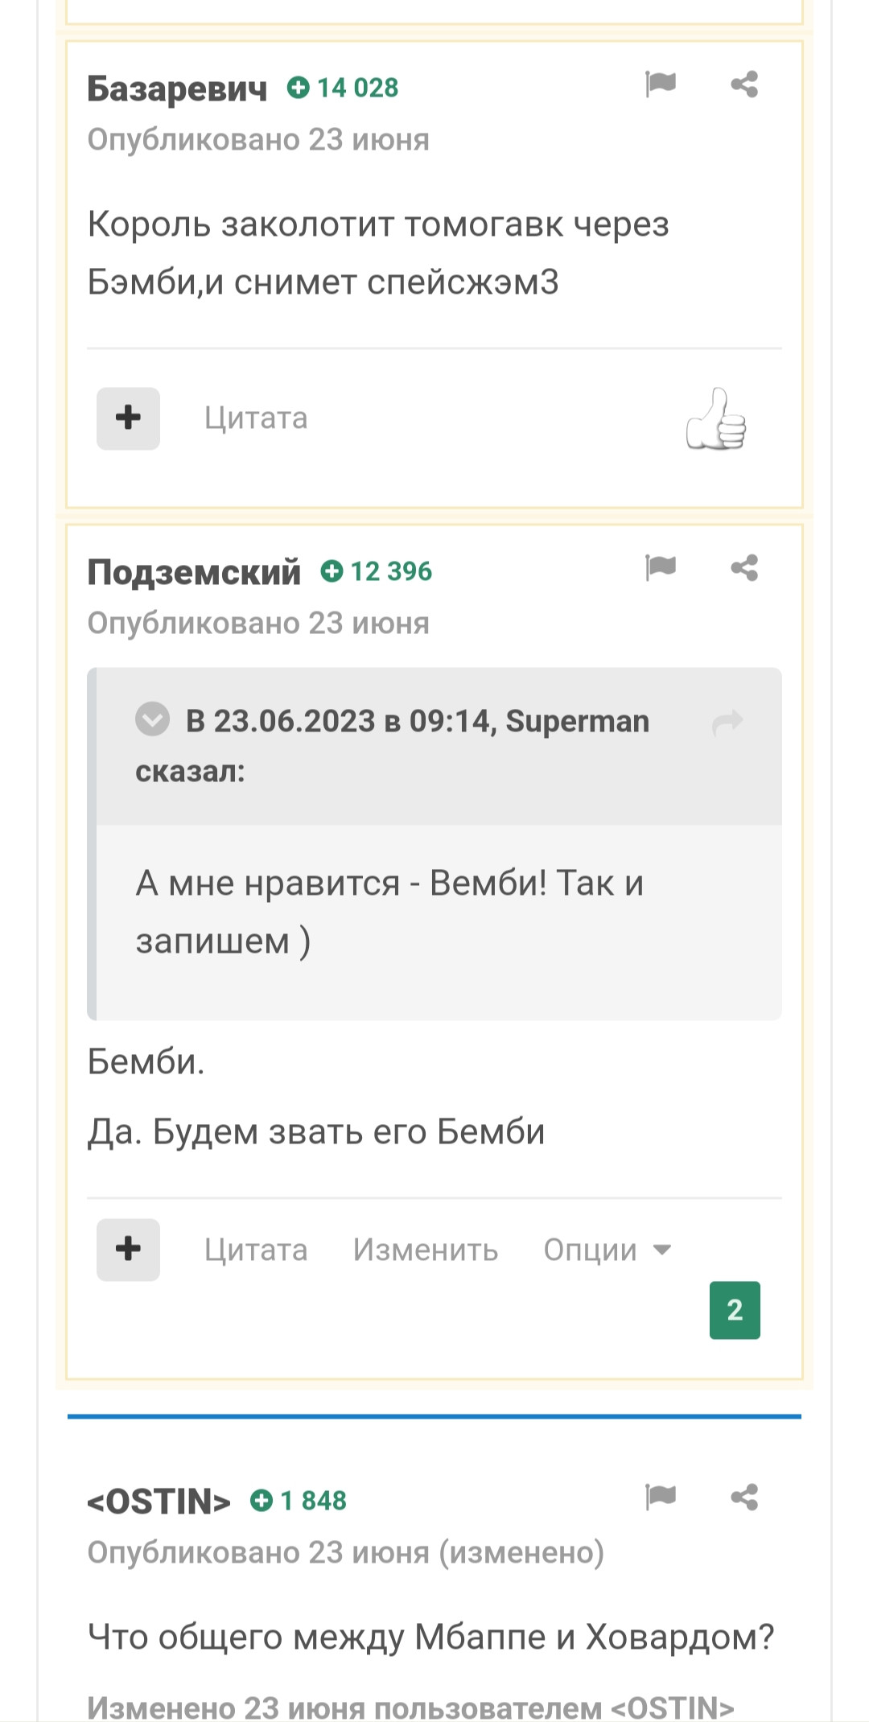
Task: Report Базаревич's post with flag icon
Action: [x=661, y=83]
